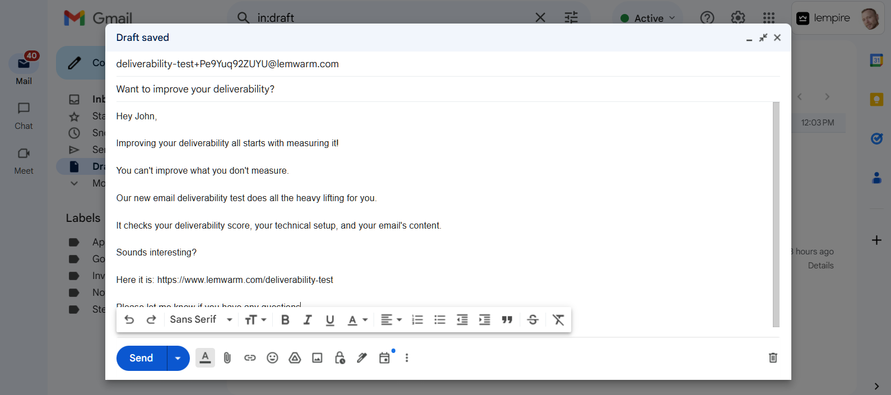This screenshot has height=395, width=891.
Task: Toggle underline formatting
Action: 330,319
